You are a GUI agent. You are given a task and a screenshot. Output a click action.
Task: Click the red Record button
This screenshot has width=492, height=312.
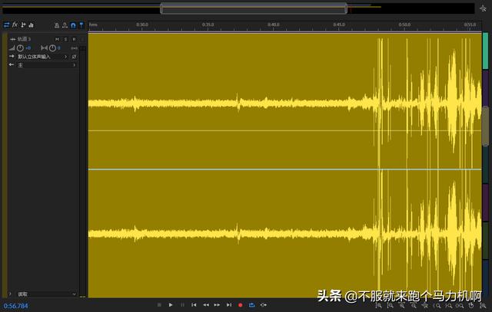click(x=240, y=305)
